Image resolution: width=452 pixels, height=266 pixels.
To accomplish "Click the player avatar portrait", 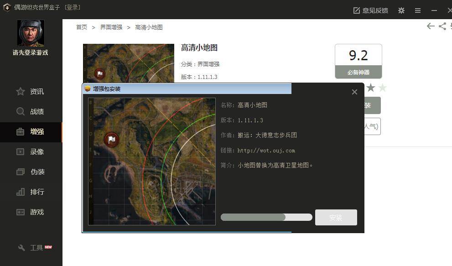I will pyautogui.click(x=31, y=33).
